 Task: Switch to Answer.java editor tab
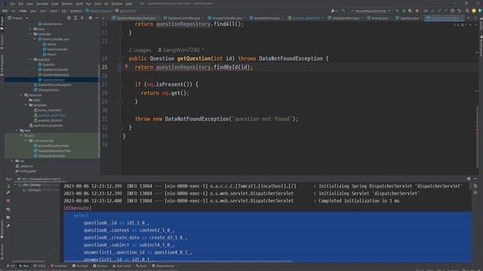click(x=379, y=18)
